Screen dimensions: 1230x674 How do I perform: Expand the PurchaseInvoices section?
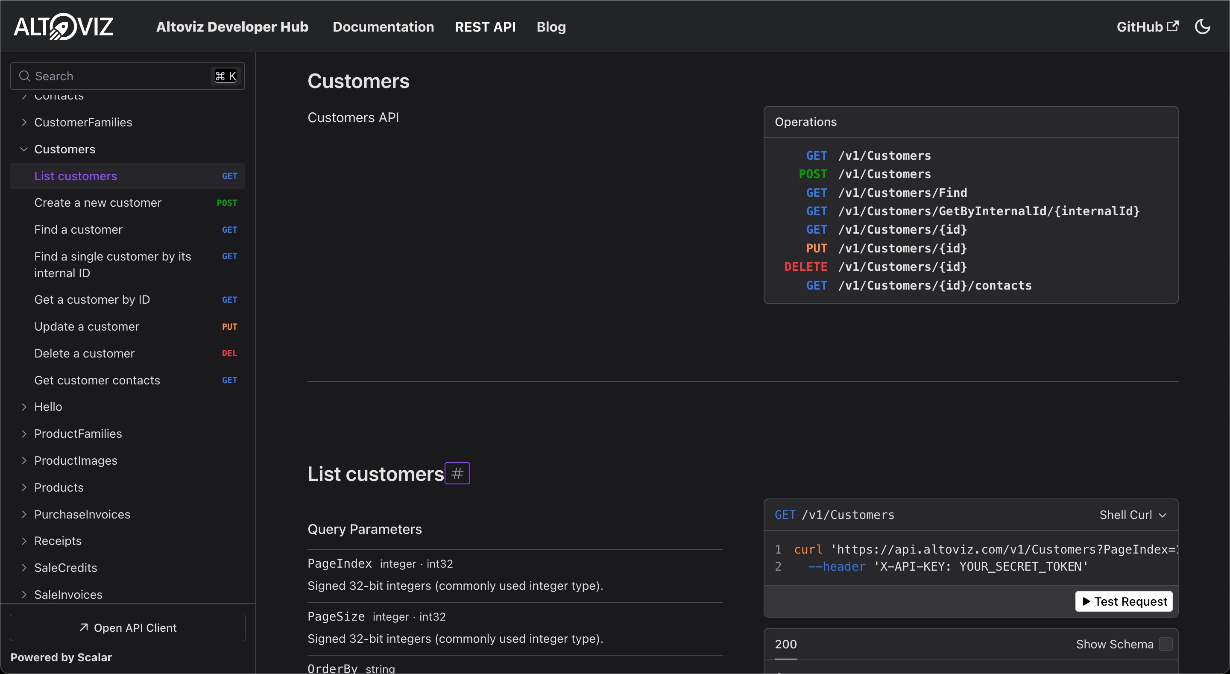click(x=128, y=514)
